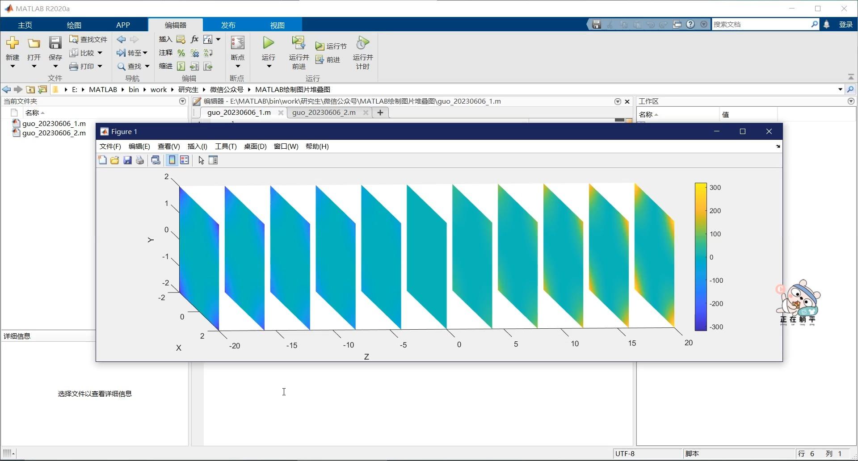The image size is (858, 461).
Task: Click Save Figure icon in Figure 1 toolbar
Action: tap(127, 160)
